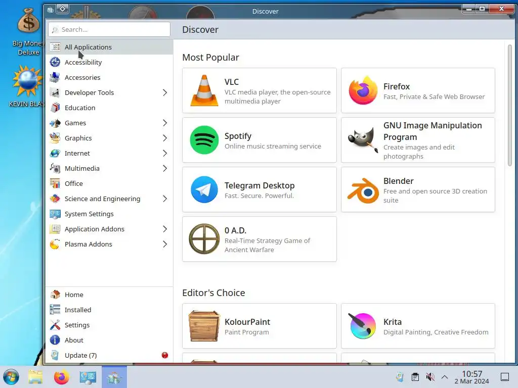This screenshot has height=388, width=518.
Task: Click the Big Money Deluxe desktop icon
Action: (x=28, y=32)
